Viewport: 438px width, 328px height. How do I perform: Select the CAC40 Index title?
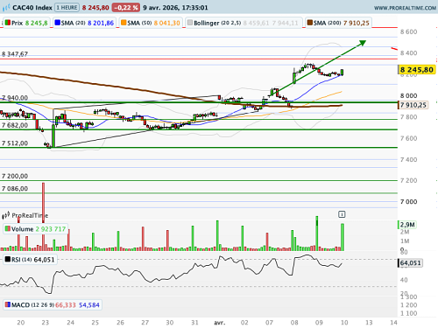(x=32, y=8)
